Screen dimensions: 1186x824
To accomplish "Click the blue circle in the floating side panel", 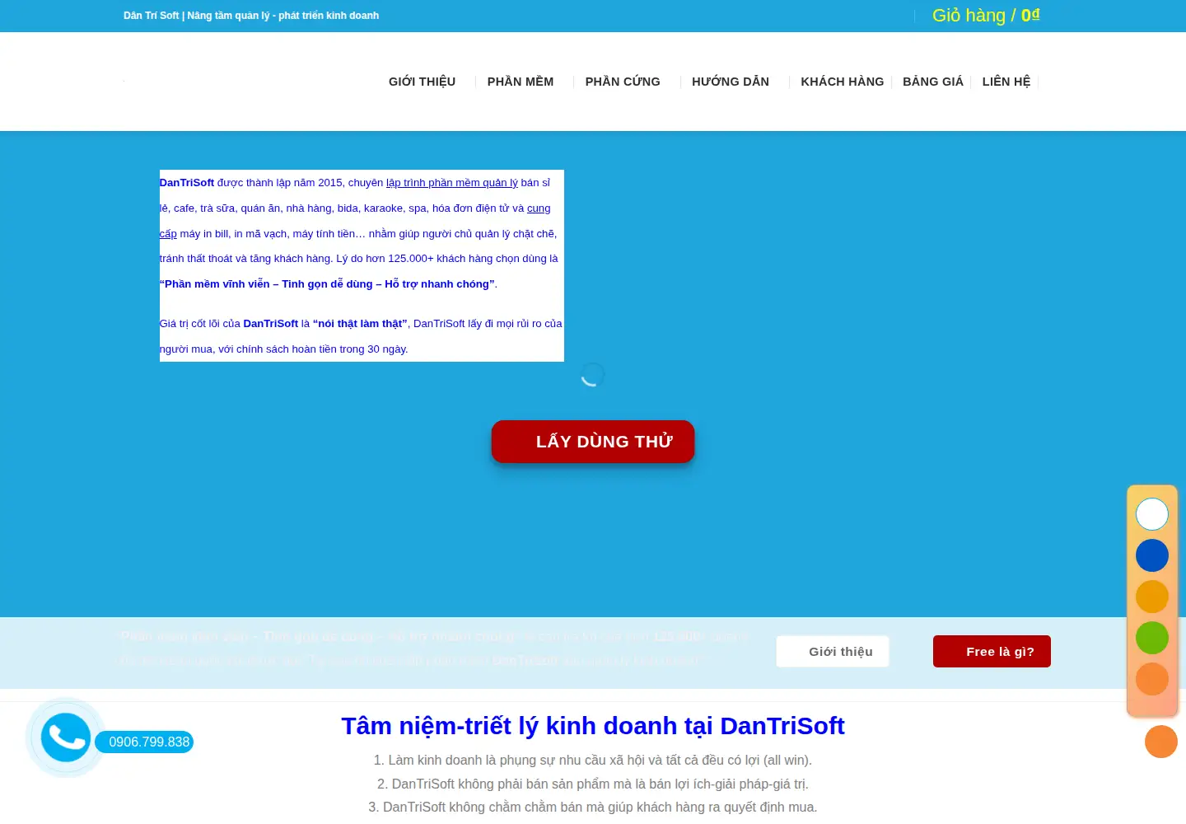I will (x=1152, y=555).
